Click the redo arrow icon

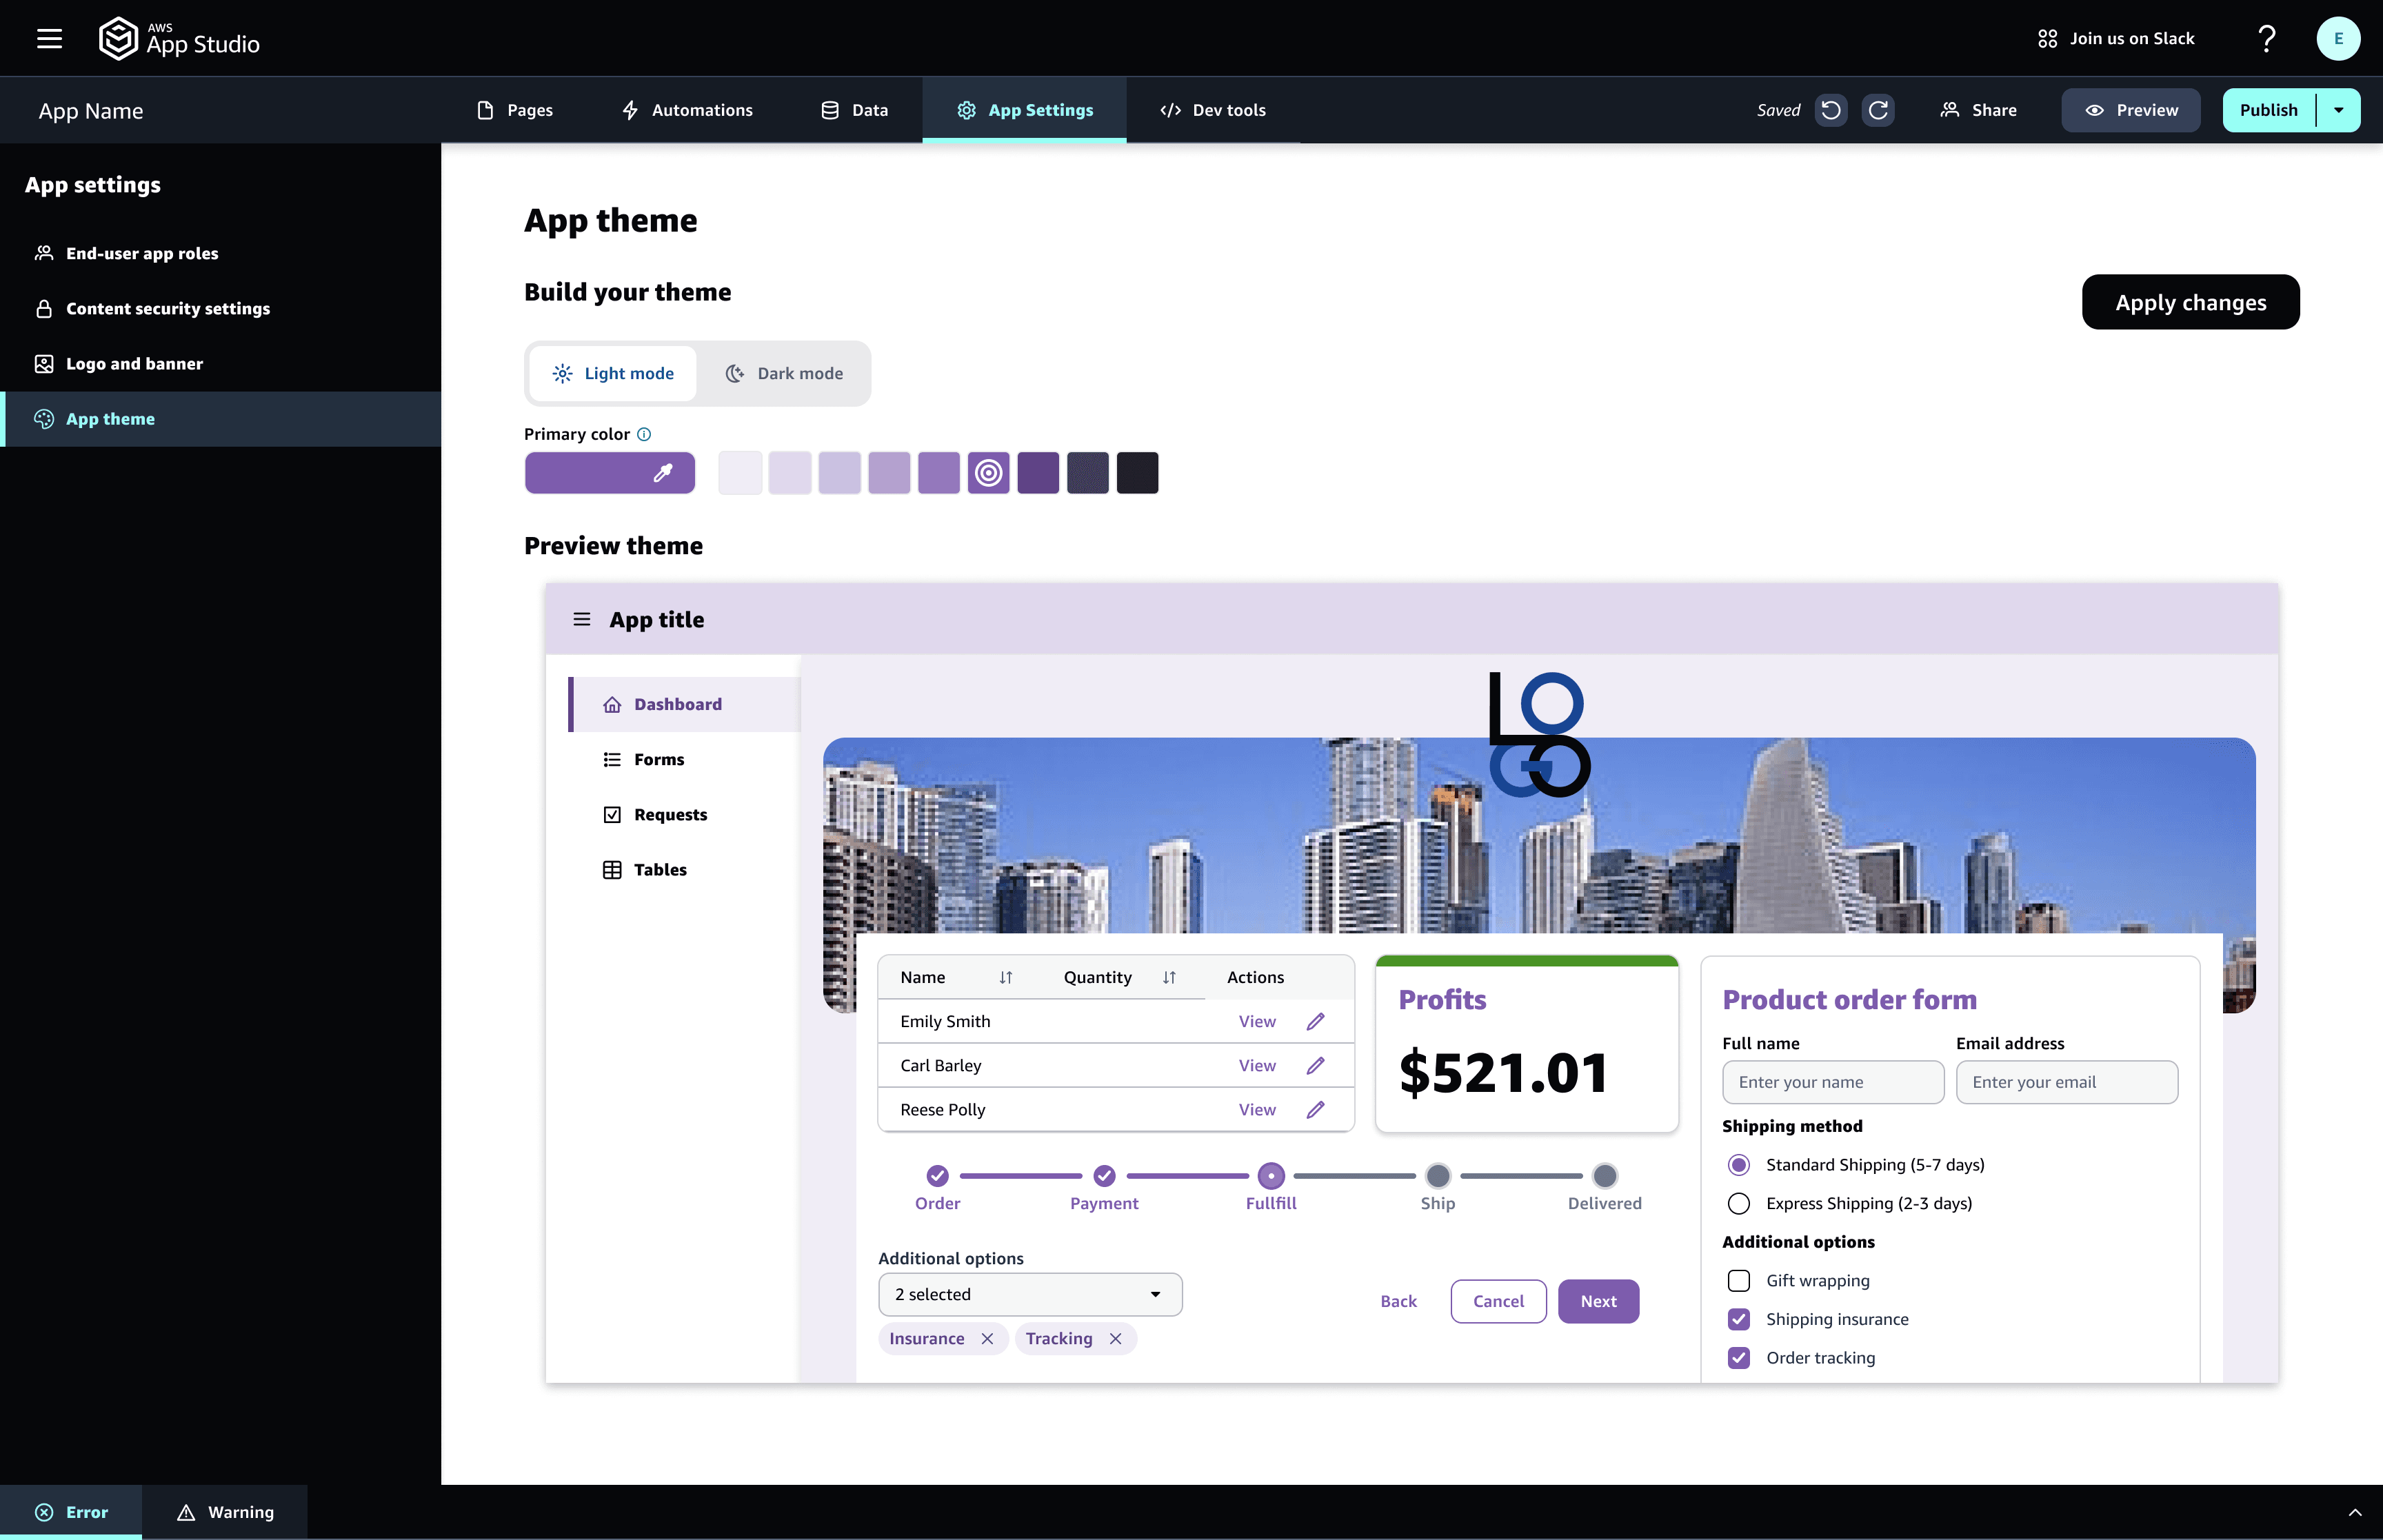pos(1877,110)
